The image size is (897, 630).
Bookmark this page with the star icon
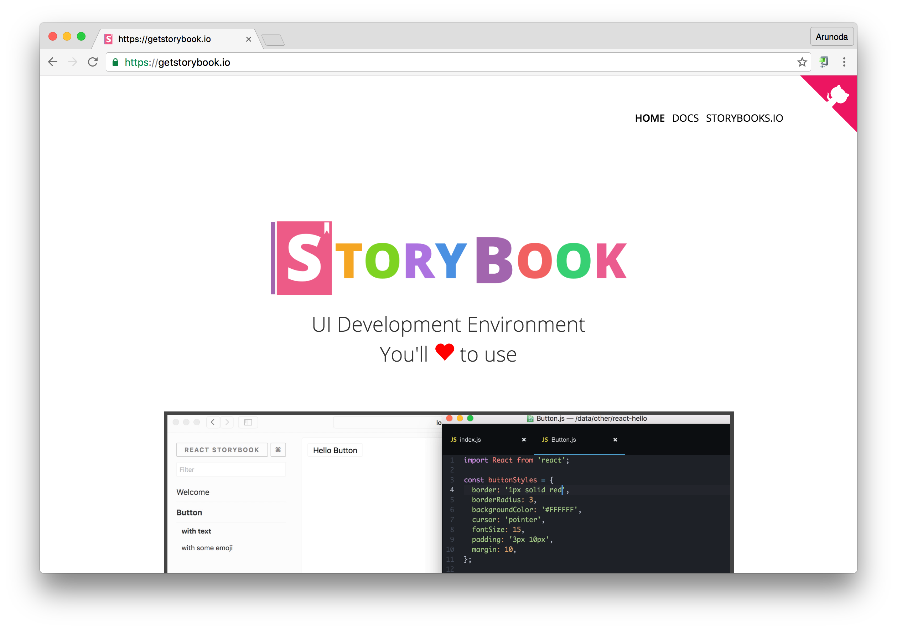point(802,62)
